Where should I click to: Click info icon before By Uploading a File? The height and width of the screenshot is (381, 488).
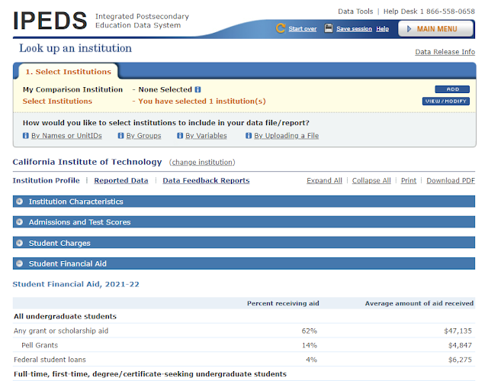click(x=249, y=136)
